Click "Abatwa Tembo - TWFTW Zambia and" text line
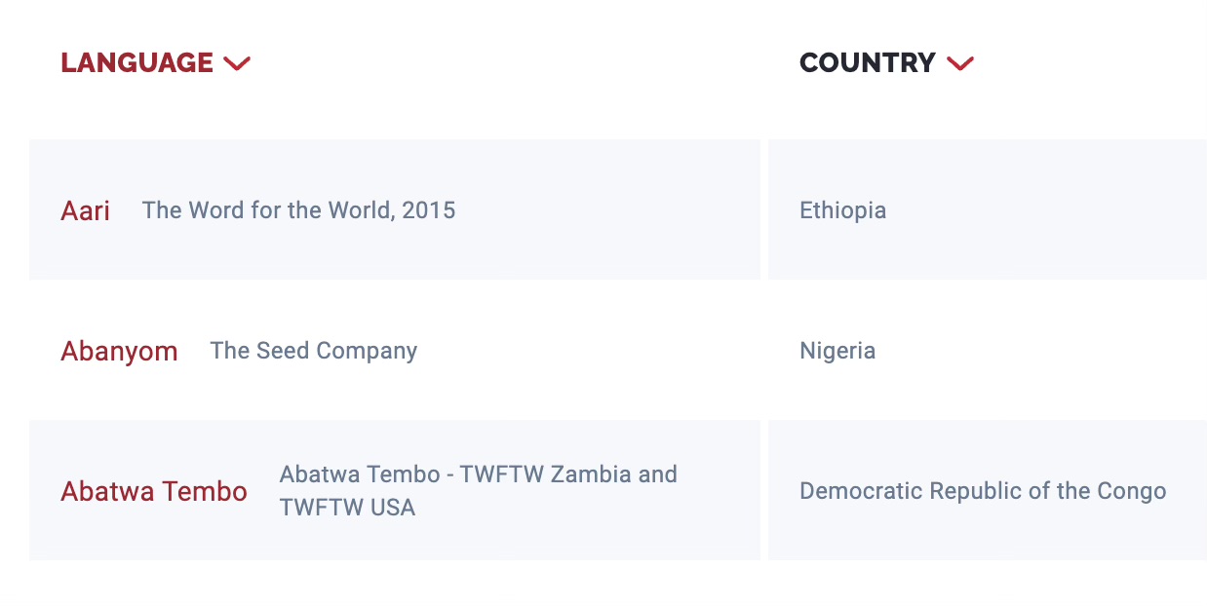This screenshot has width=1207, height=606. pos(478,474)
